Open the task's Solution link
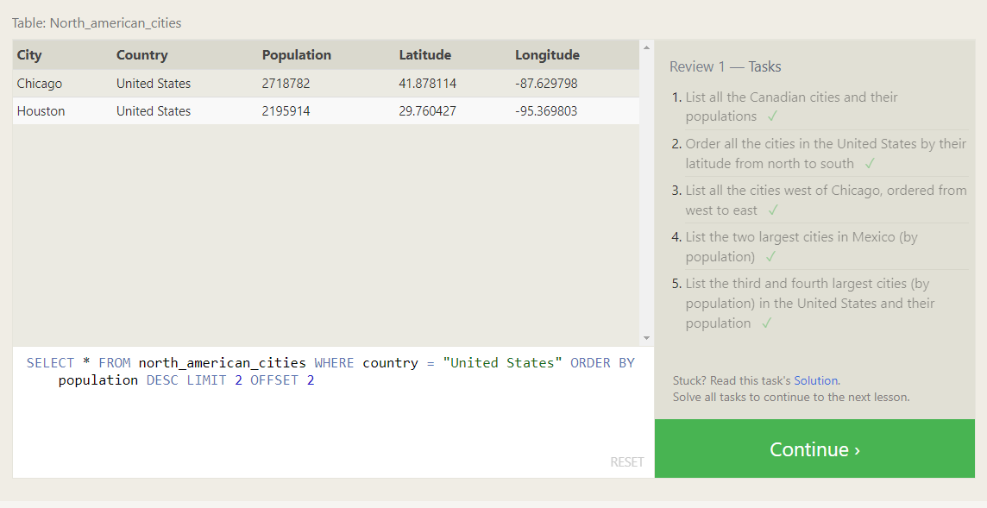This screenshot has width=987, height=508. pos(815,380)
